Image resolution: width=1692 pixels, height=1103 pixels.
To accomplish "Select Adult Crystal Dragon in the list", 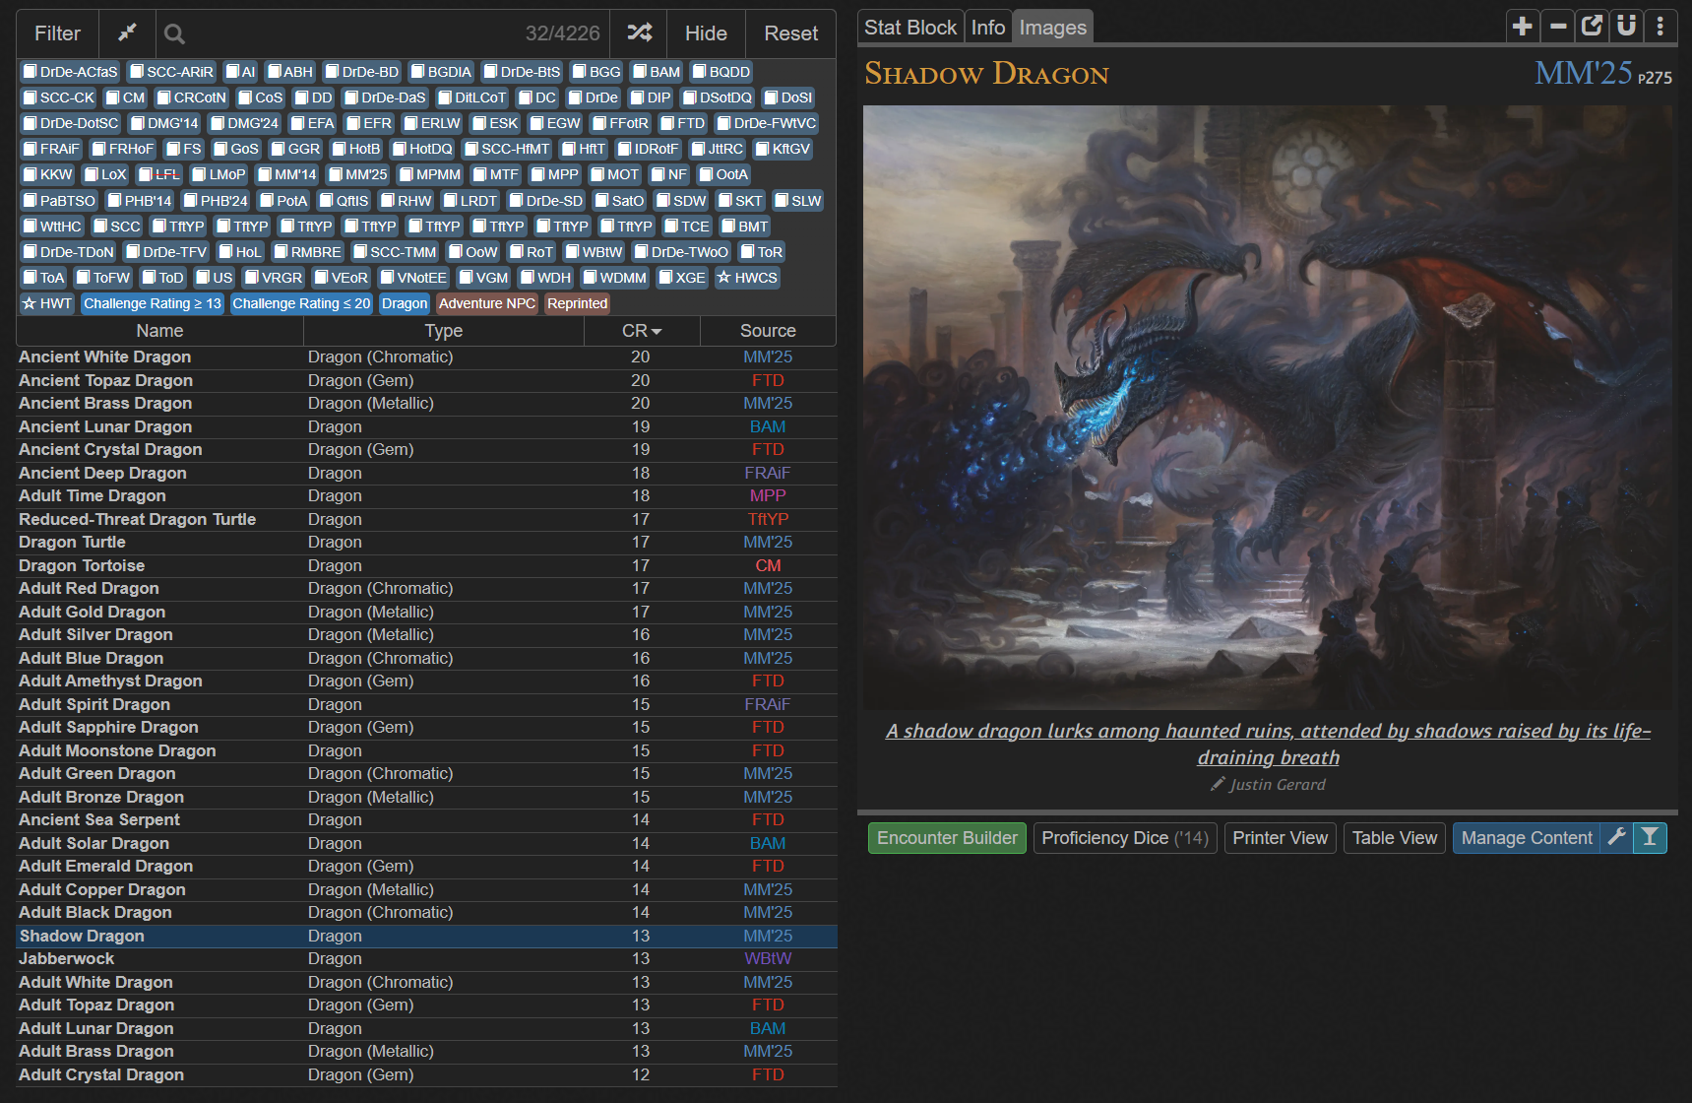I will pos(426,1075).
